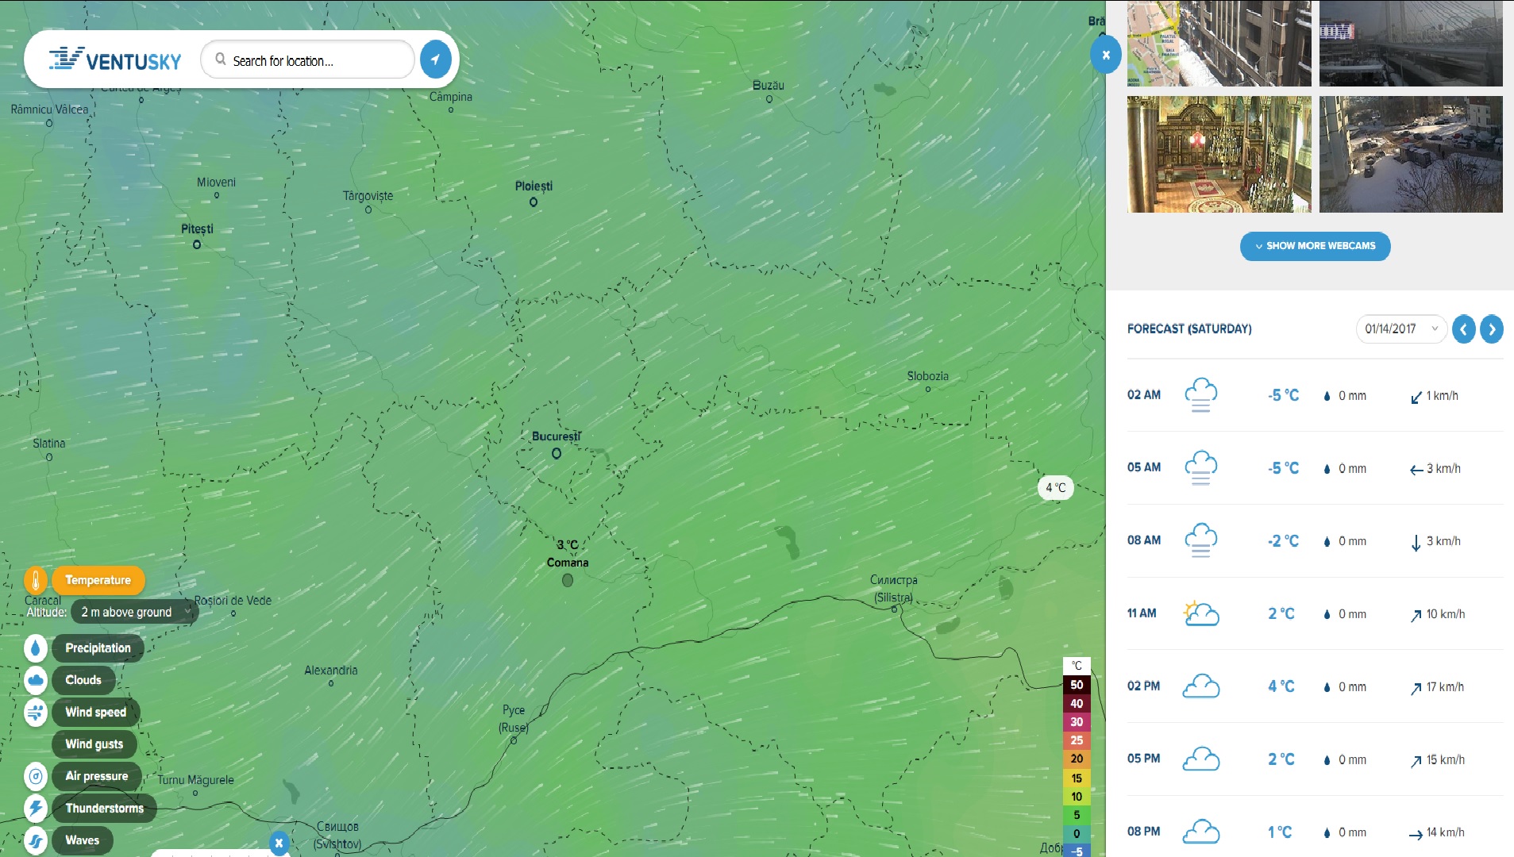Activate the Thunderstorms map layer

point(105,809)
